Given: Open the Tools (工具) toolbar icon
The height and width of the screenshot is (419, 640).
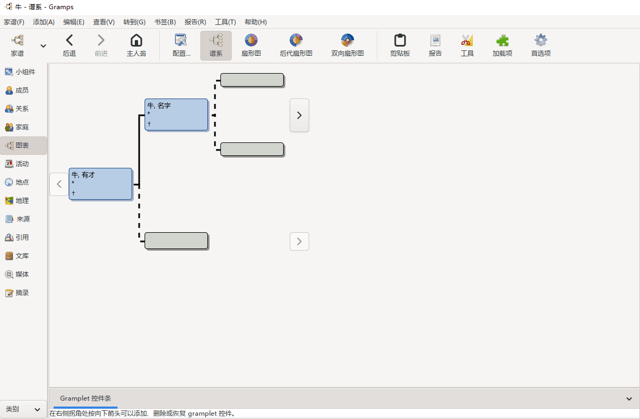Looking at the screenshot, I should (467, 45).
